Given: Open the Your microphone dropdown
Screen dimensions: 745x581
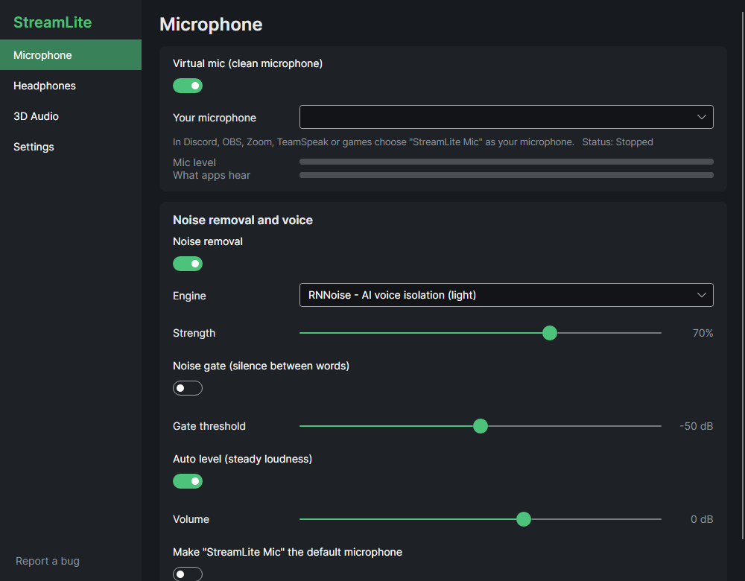Looking at the screenshot, I should 507,117.
